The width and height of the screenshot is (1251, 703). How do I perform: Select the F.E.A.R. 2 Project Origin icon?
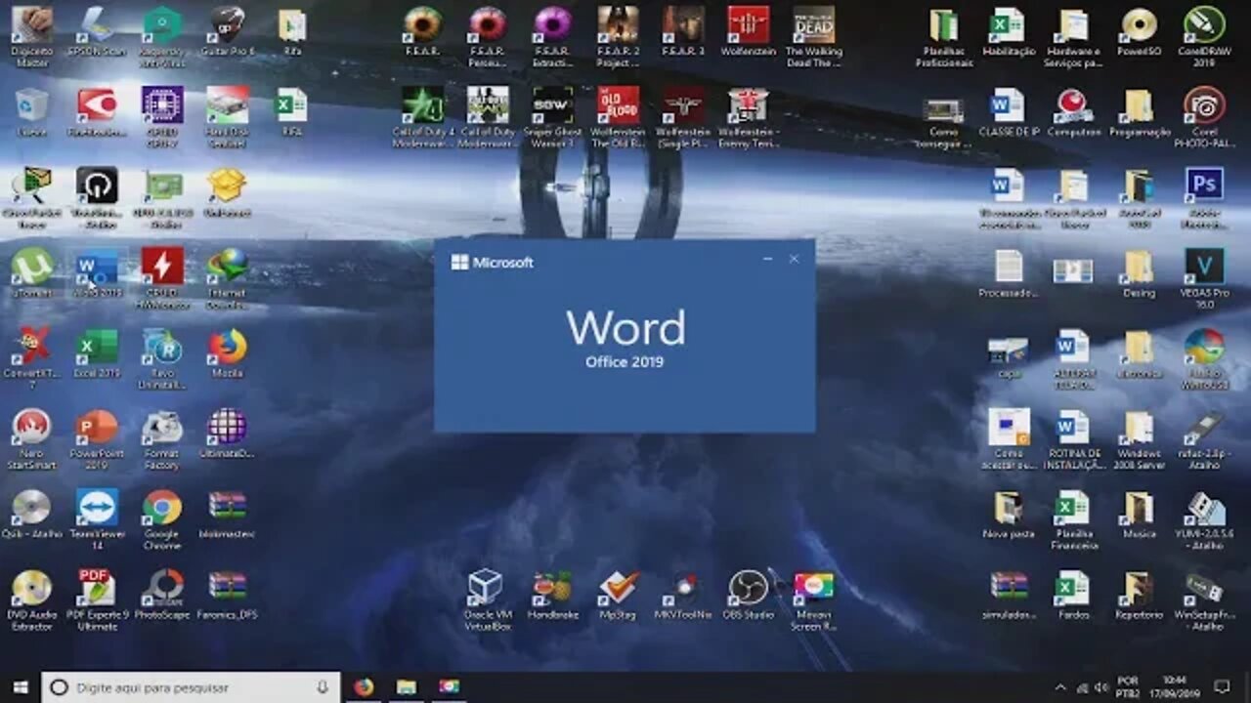[618, 37]
